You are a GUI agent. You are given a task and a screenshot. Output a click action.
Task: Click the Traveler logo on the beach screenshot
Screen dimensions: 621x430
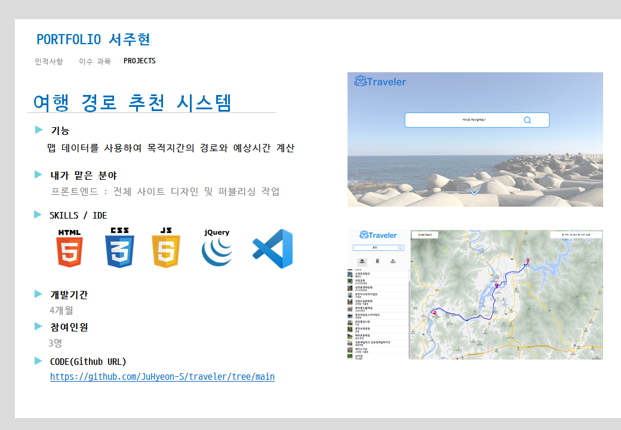pyautogui.click(x=380, y=81)
